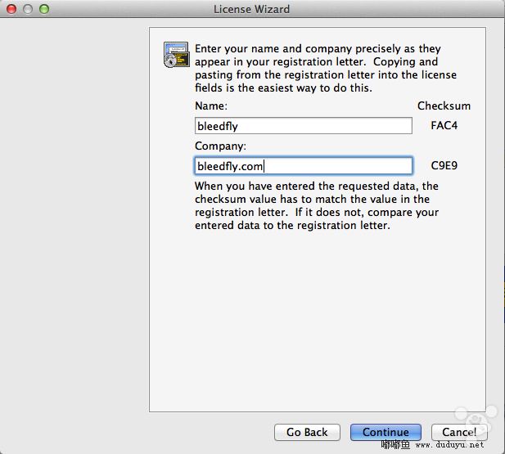
Task: Click the www.duduyu.net watermark text
Action: pyautogui.click(x=449, y=445)
